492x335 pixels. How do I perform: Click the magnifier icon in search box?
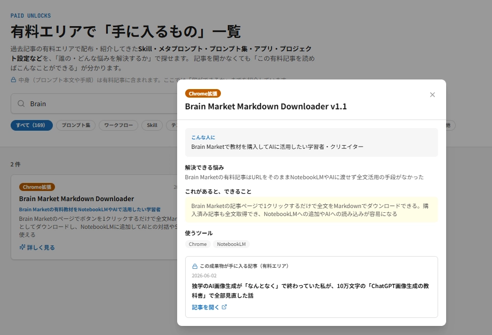(x=21, y=103)
